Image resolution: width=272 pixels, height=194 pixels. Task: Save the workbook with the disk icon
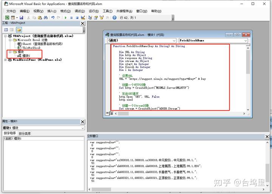coord(21,17)
